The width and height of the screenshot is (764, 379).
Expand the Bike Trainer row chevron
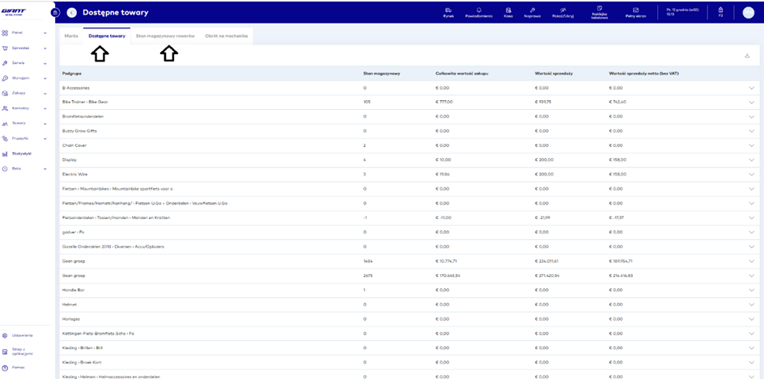tap(751, 103)
